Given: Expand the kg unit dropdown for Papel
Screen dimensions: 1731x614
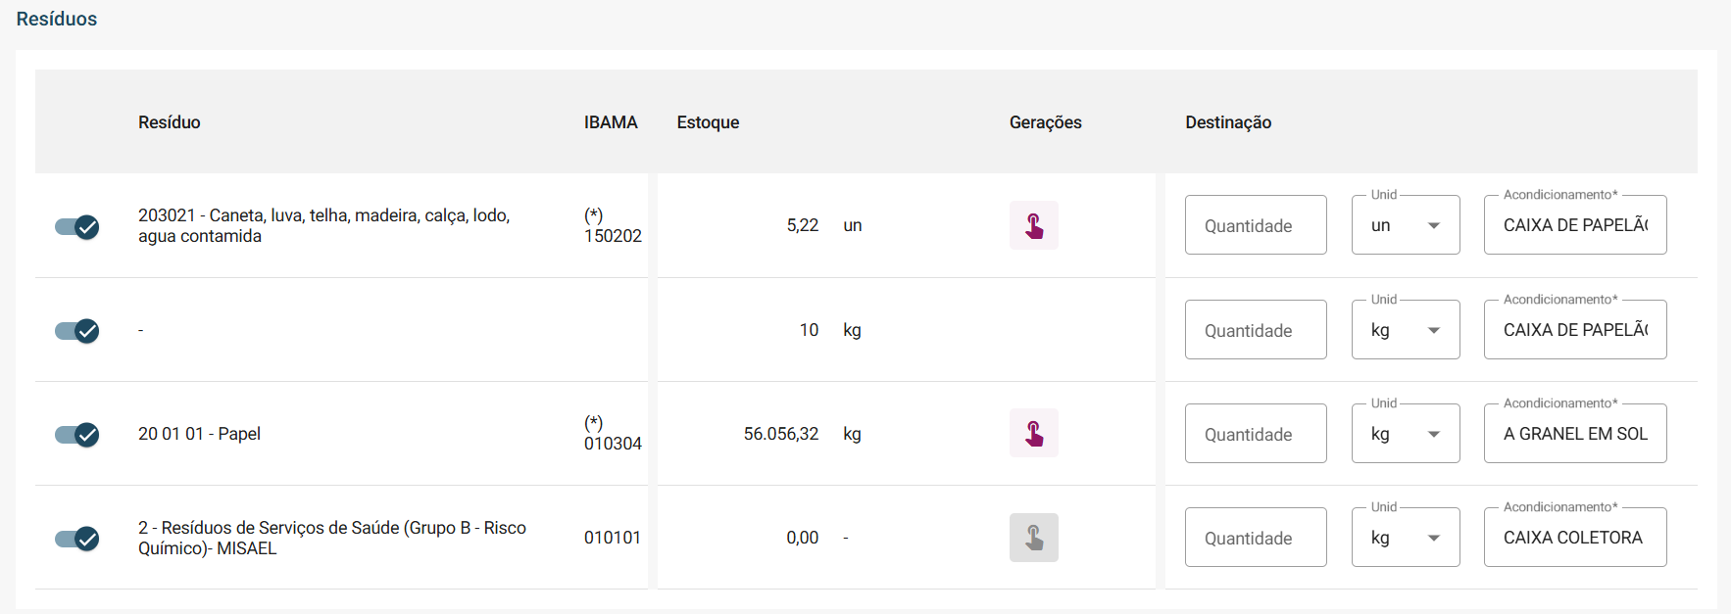Looking at the screenshot, I should point(1405,434).
